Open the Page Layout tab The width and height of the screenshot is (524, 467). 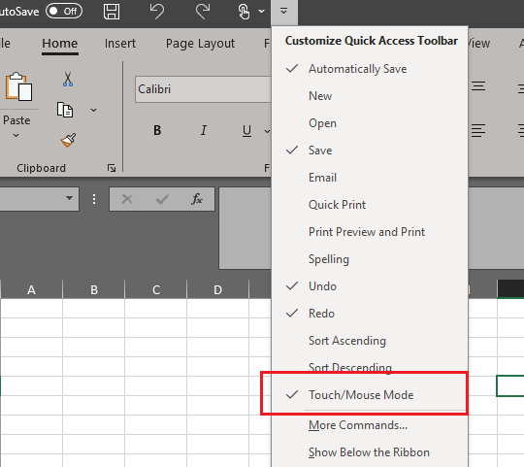click(200, 44)
